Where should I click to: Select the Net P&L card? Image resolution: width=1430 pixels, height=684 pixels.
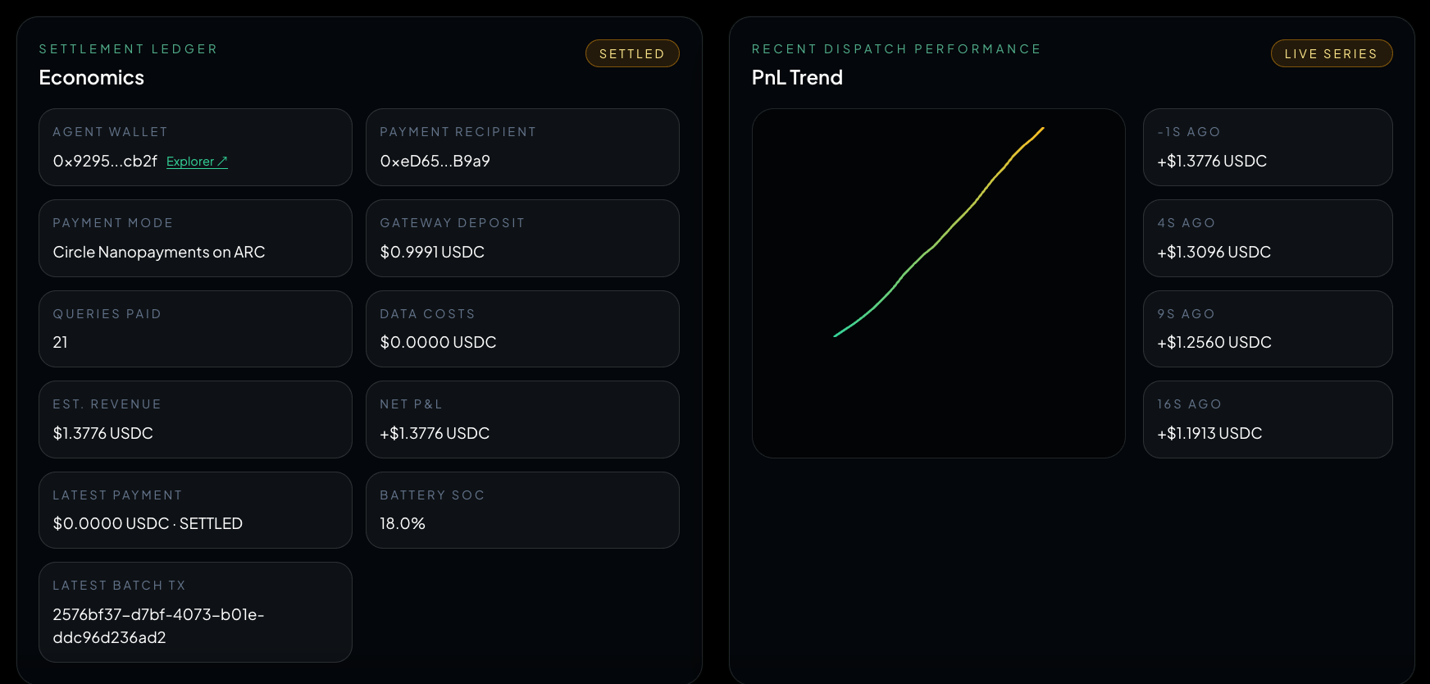[522, 419]
